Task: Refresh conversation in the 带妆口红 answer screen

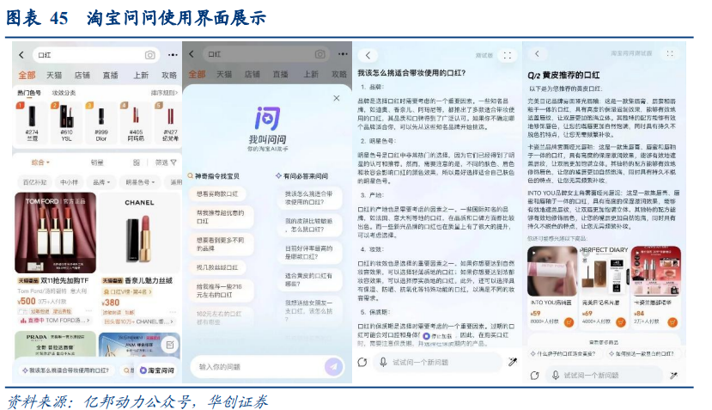Action: coord(362,362)
